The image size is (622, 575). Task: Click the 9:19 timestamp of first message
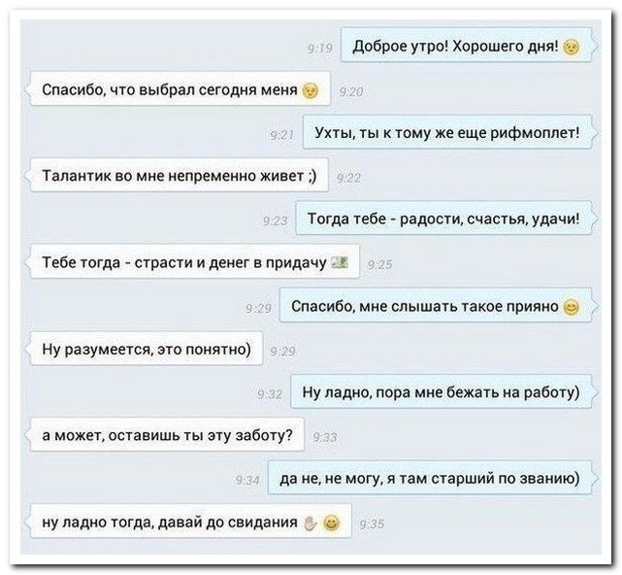pos(320,50)
